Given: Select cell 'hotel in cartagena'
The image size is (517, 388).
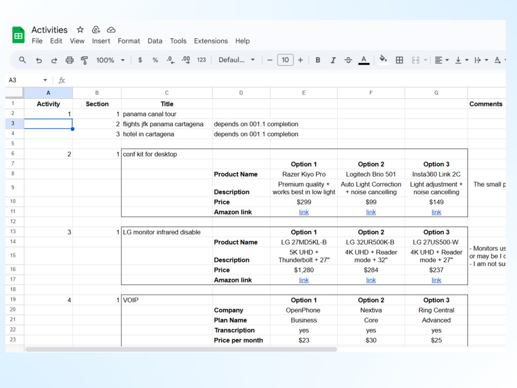Looking at the screenshot, I should click(x=167, y=135).
